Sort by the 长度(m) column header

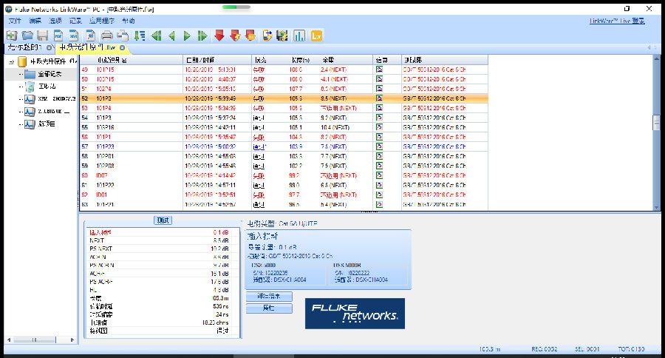(302, 60)
